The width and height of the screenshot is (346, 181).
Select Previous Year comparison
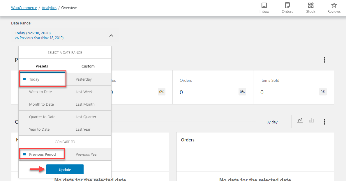click(86, 154)
